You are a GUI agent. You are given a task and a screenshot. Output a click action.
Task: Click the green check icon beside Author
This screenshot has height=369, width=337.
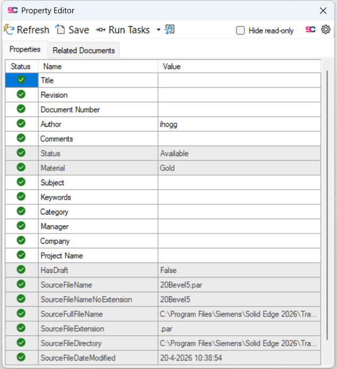click(21, 123)
